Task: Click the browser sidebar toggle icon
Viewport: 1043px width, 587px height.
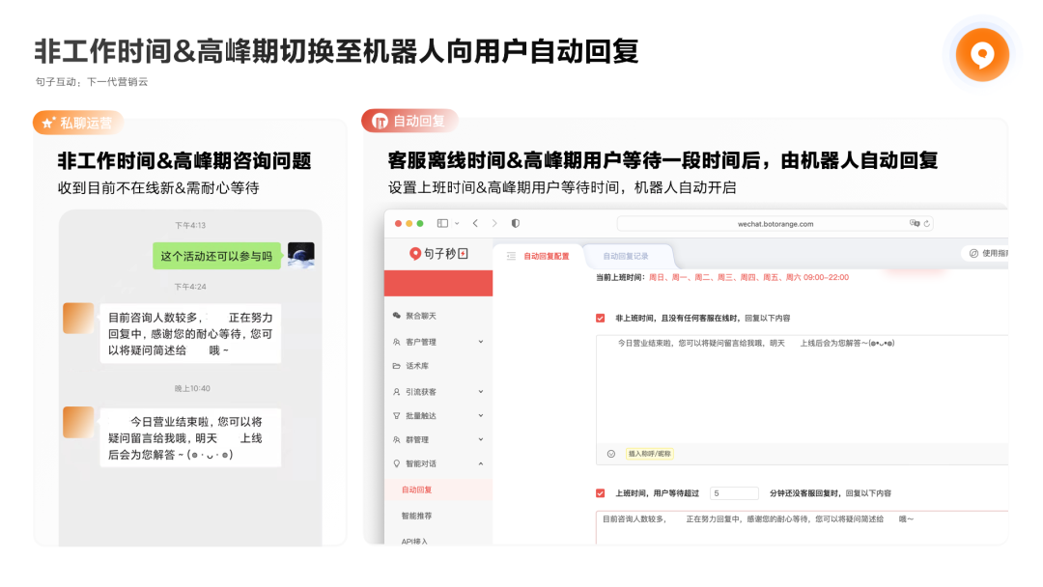Action: click(x=442, y=223)
